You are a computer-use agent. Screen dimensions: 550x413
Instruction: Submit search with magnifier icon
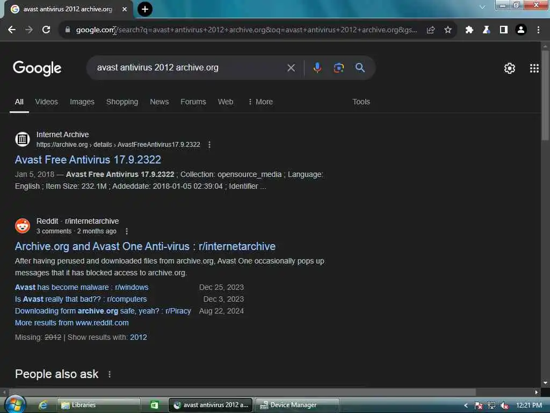360,68
